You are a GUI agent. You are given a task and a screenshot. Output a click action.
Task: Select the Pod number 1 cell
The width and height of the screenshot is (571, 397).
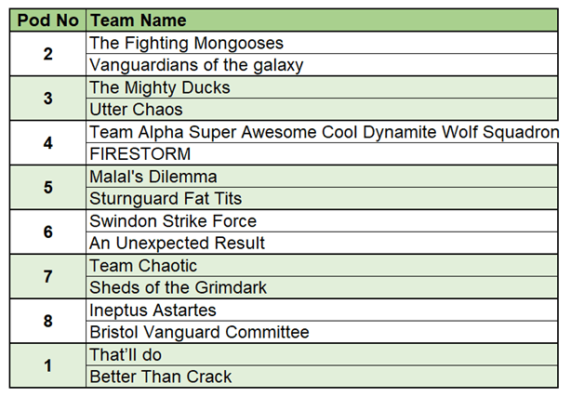[x=47, y=366]
